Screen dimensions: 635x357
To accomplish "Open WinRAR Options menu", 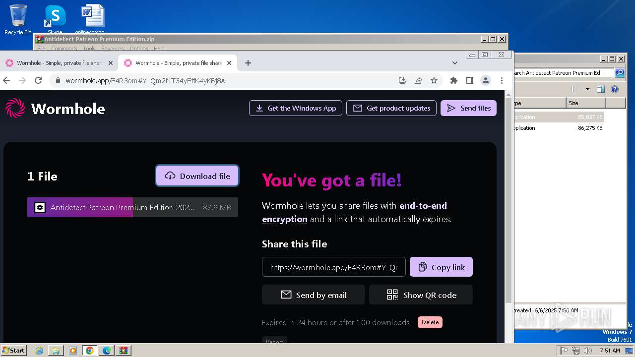I will coord(139,49).
